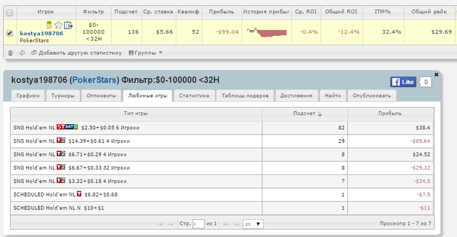Open the Группы dropdown menu

pyautogui.click(x=146, y=53)
